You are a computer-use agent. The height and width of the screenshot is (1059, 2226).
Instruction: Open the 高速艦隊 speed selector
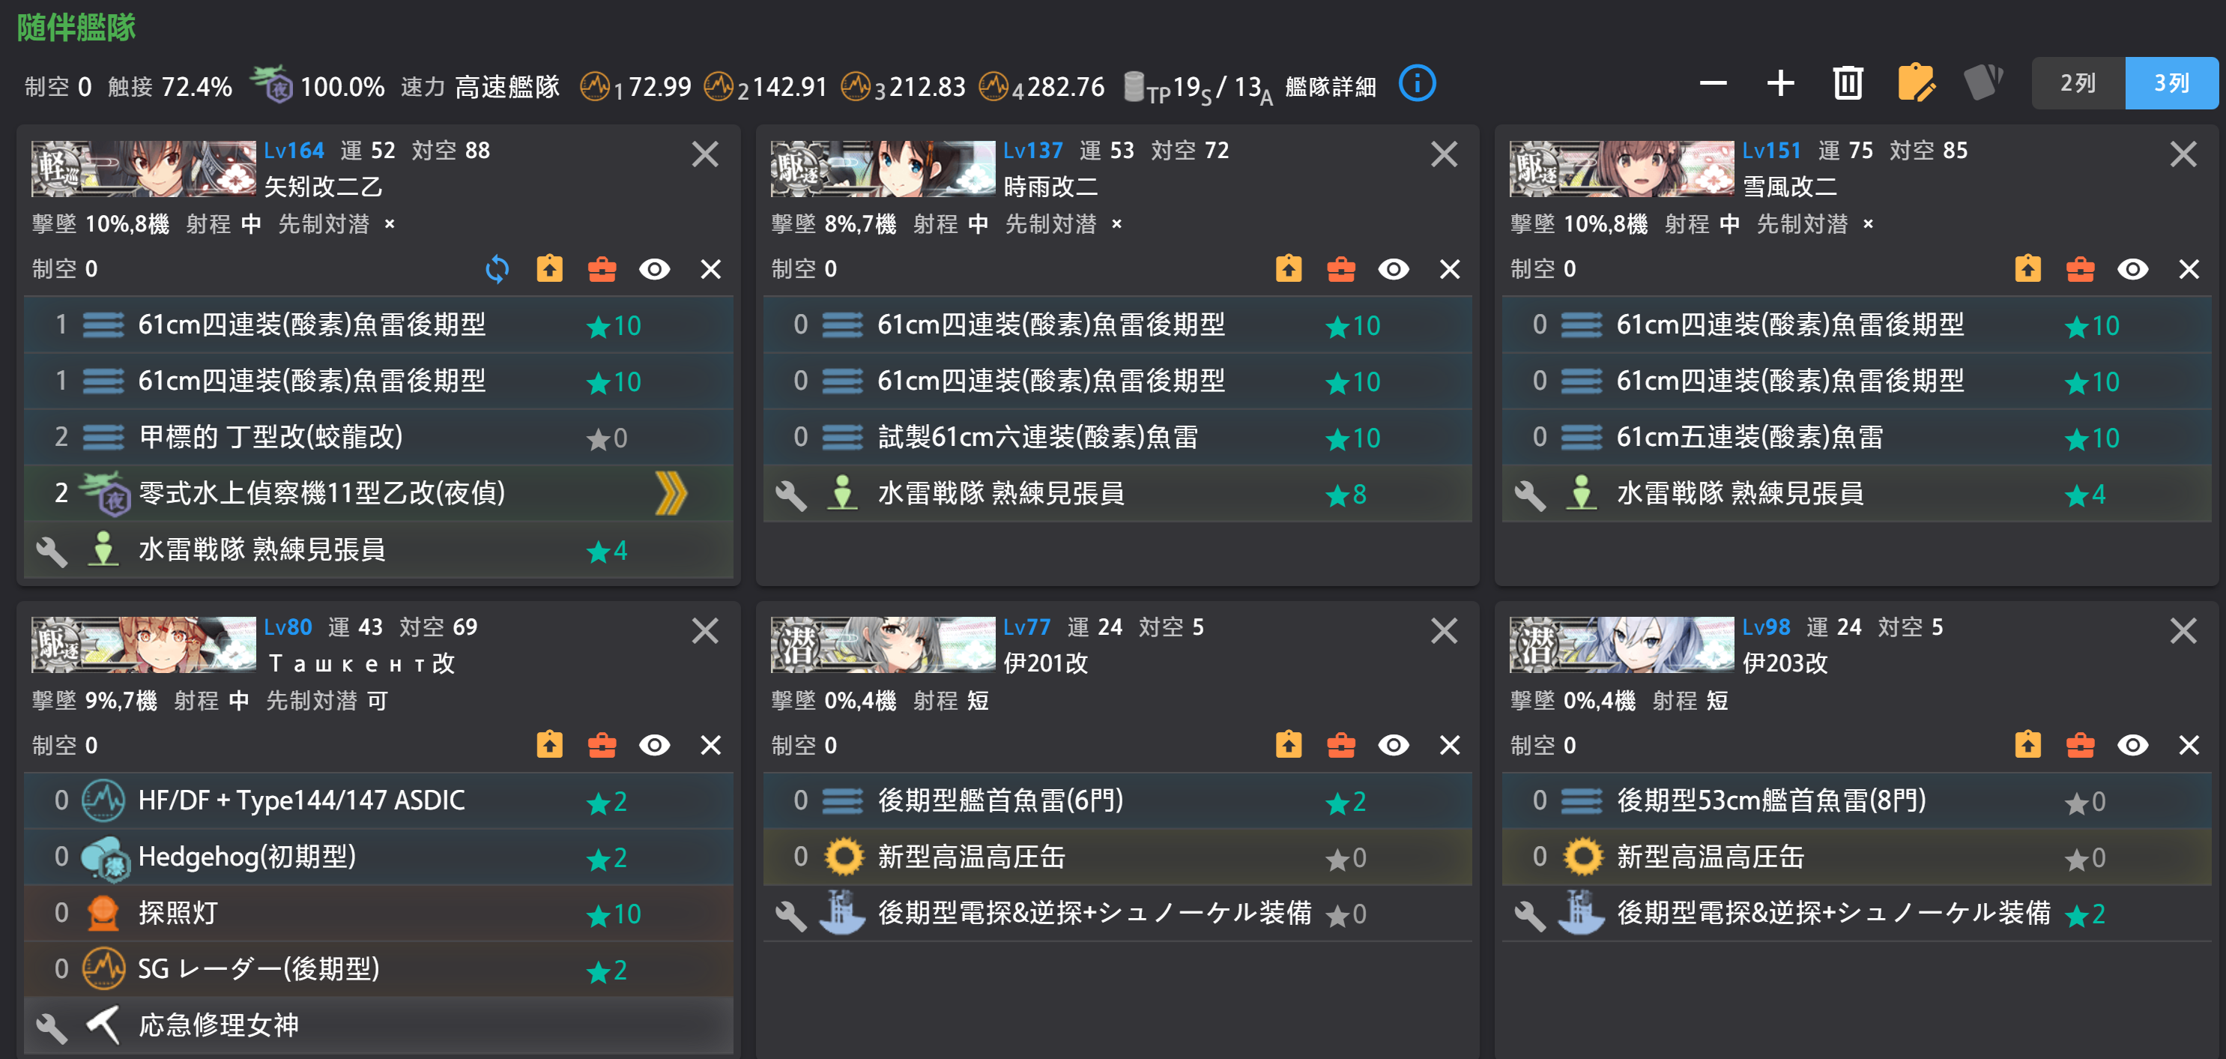(x=506, y=85)
